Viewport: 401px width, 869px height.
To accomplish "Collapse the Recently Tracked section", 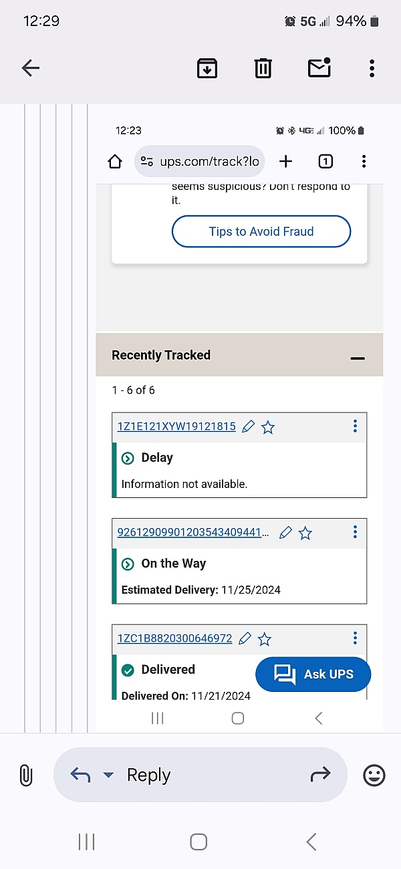I will [358, 358].
